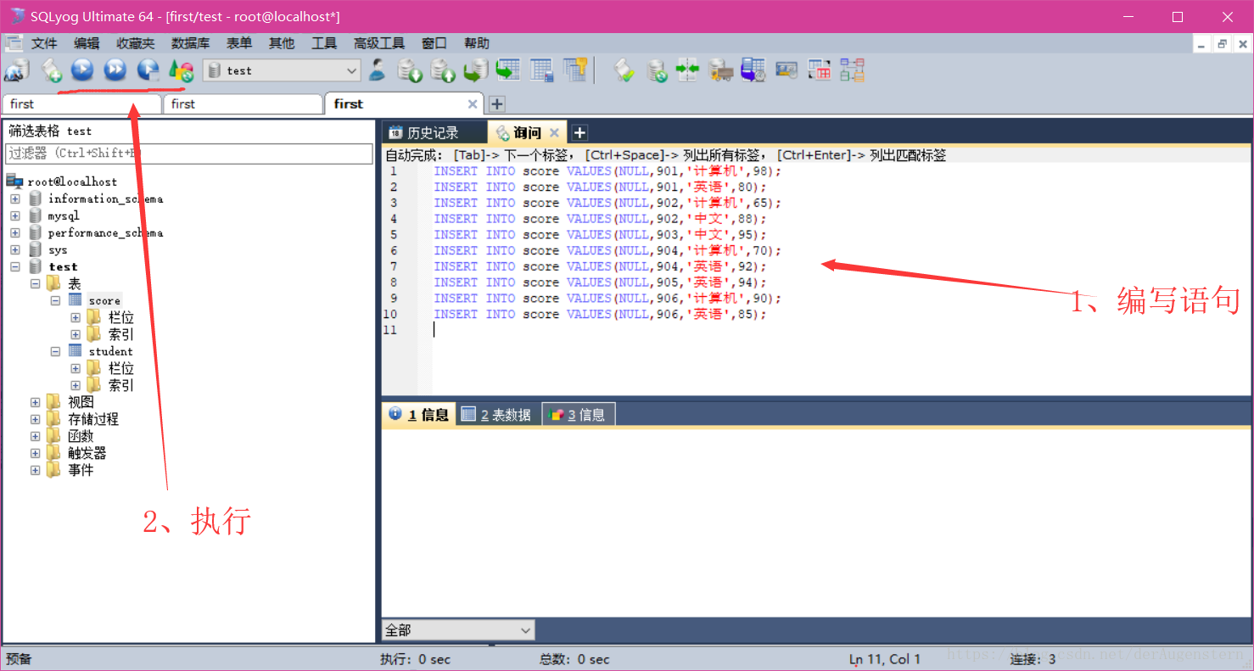Image resolution: width=1254 pixels, height=671 pixels.
Task: Close the active first connection tab
Action: (x=473, y=104)
